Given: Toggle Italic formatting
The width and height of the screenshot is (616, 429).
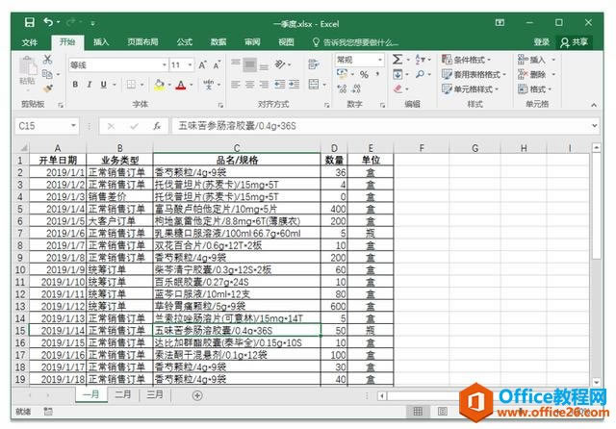Looking at the screenshot, I should pyautogui.click(x=90, y=84).
